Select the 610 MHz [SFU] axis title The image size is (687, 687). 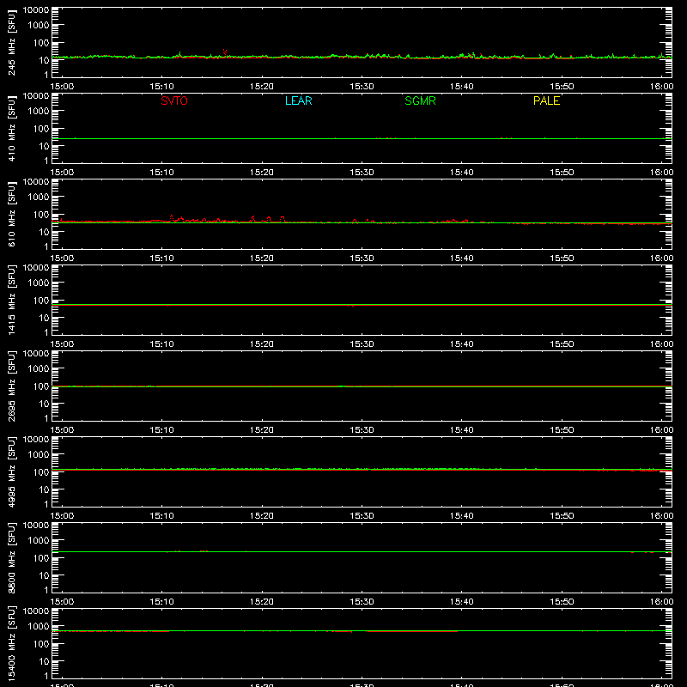coord(11,214)
